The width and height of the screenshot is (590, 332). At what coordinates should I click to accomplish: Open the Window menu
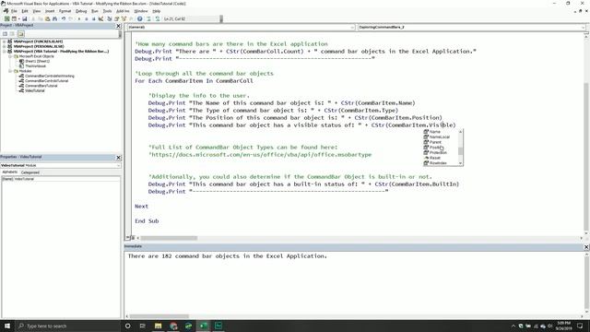pos(141,11)
